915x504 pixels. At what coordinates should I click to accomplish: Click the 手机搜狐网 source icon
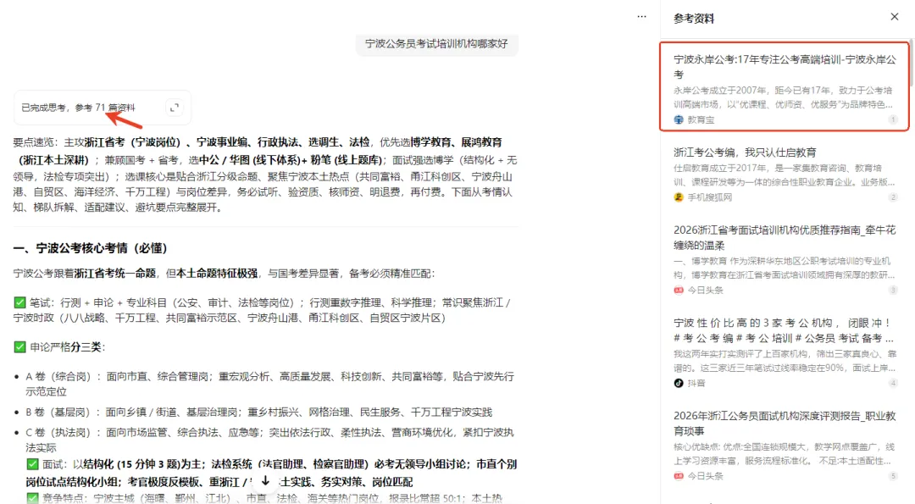[678, 197]
